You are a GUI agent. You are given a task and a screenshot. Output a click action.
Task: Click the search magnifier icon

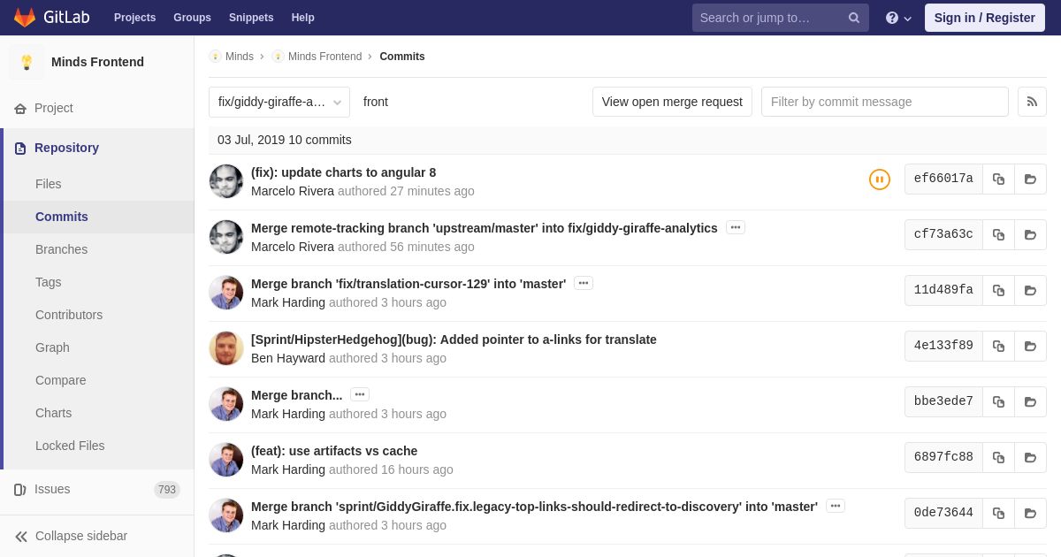pos(854,18)
